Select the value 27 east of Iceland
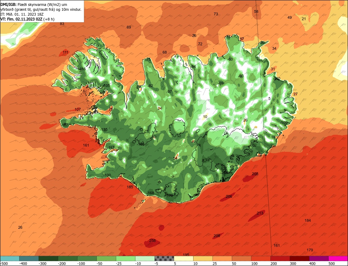The height and width of the screenshot is (266, 348). [x=295, y=94]
